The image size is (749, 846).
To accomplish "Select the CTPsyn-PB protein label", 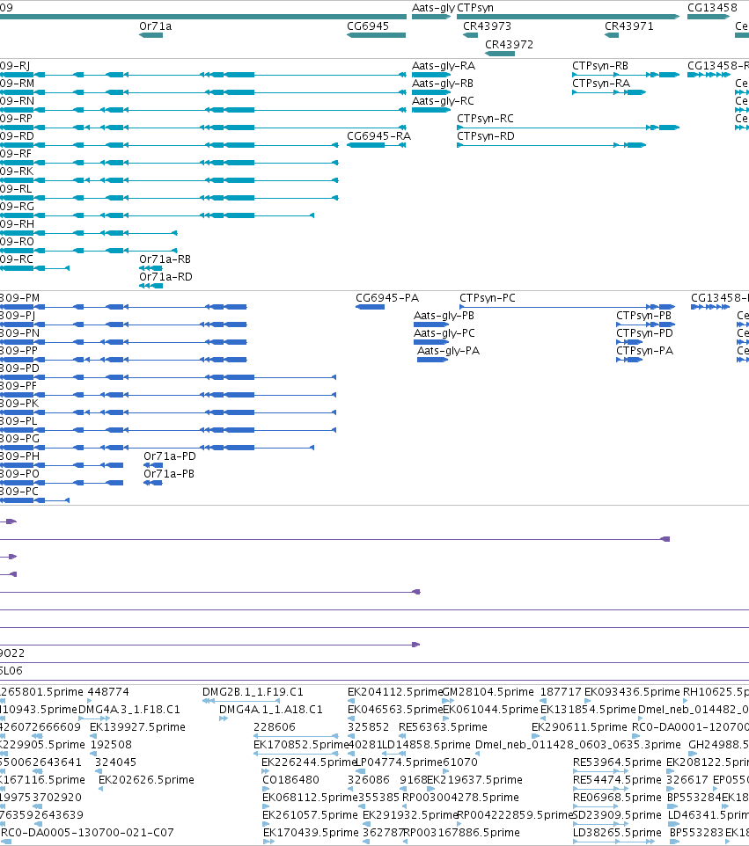I will point(643,316).
